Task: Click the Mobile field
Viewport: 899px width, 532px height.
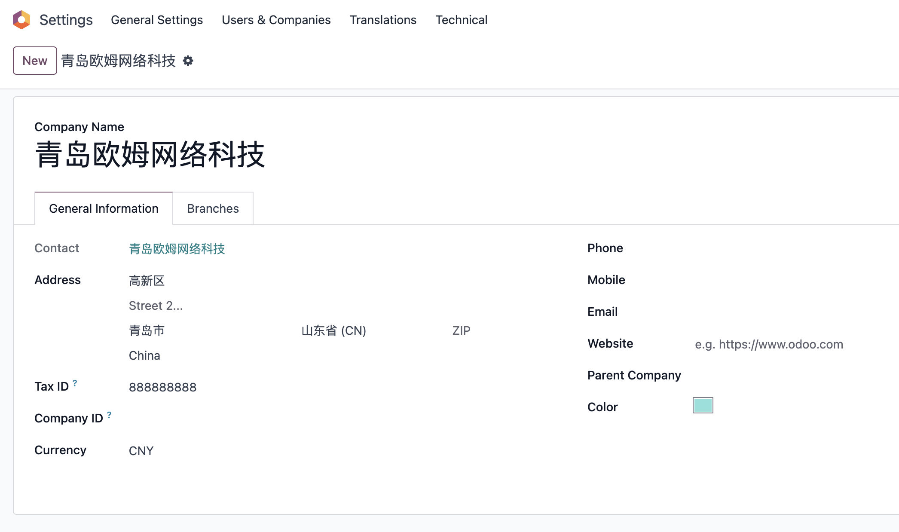Action: (x=795, y=280)
